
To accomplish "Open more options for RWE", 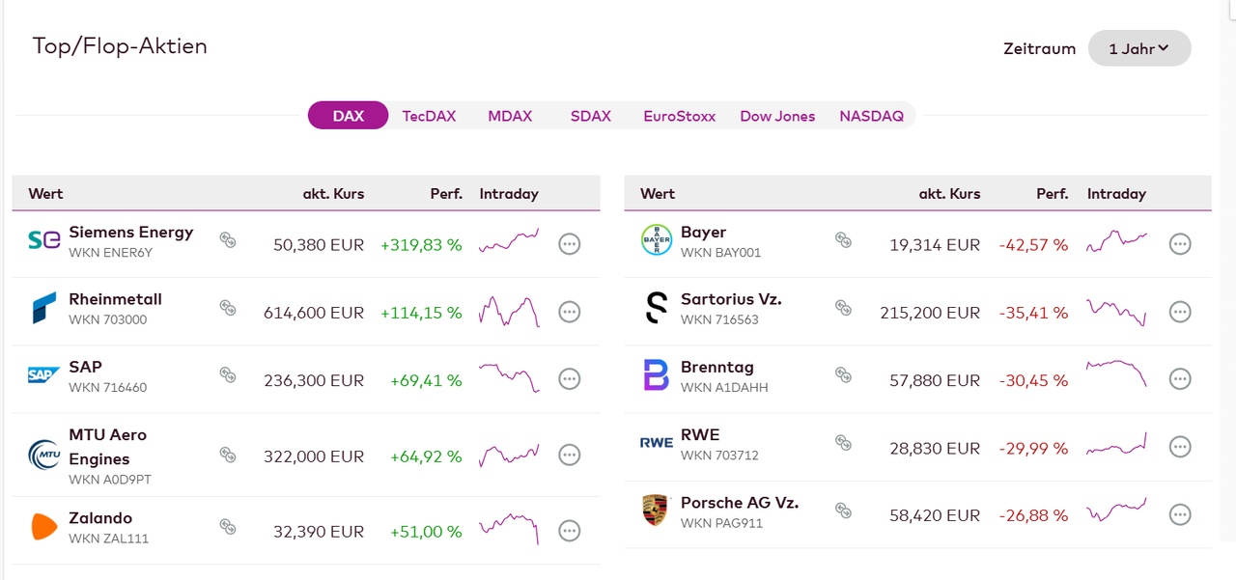I will 1180,447.
